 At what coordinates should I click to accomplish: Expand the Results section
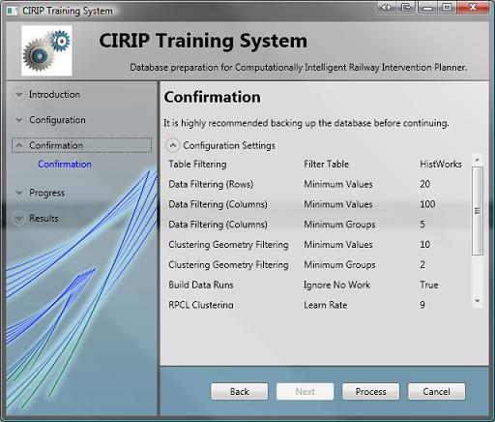19,218
